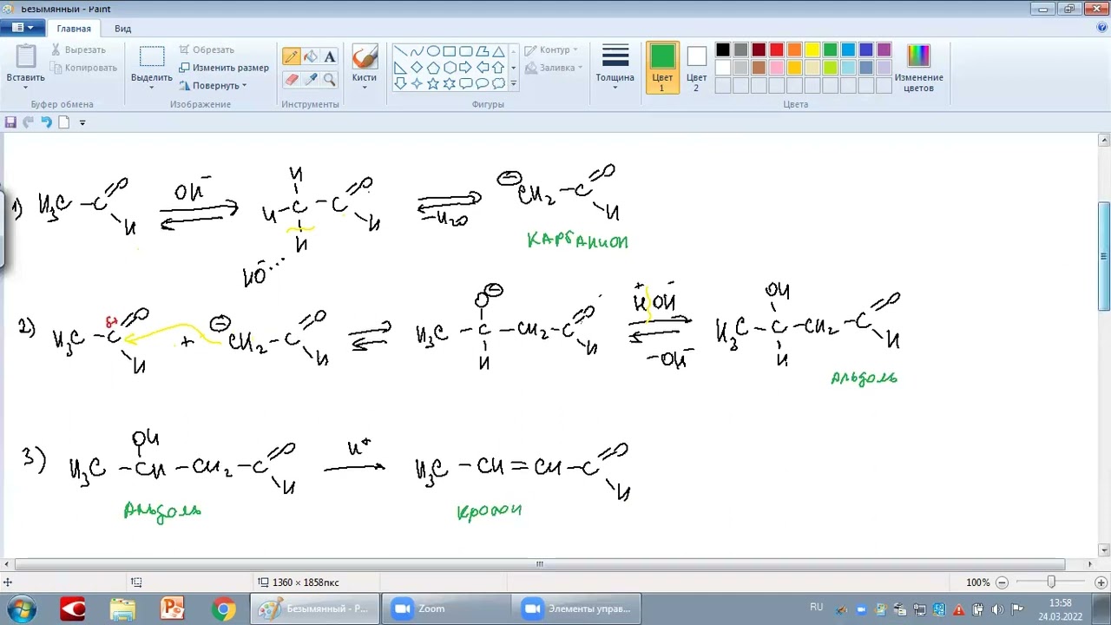Pick the rectangle shape
The width and height of the screenshot is (1111, 625).
(450, 51)
